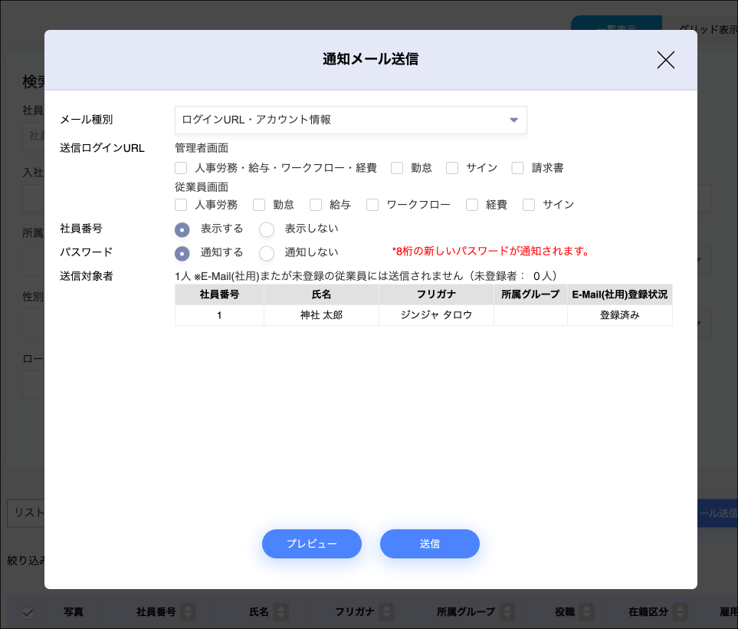The image size is (738, 629).
Task: Click the 神社 太郎 recipient row
Action: point(321,315)
